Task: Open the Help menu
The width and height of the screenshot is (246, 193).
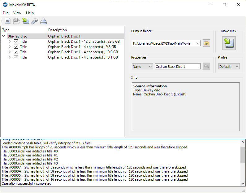Action: (30, 13)
